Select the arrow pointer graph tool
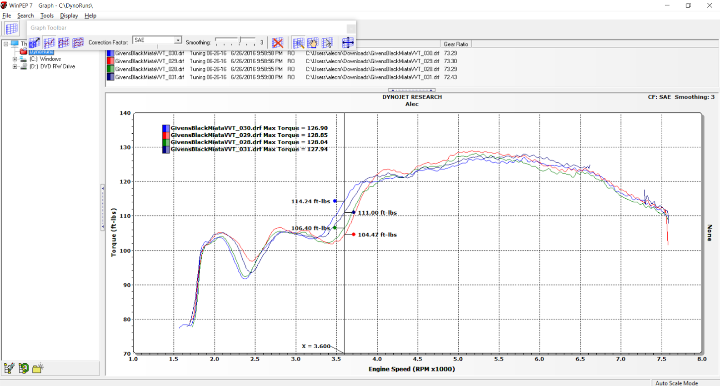 point(327,43)
